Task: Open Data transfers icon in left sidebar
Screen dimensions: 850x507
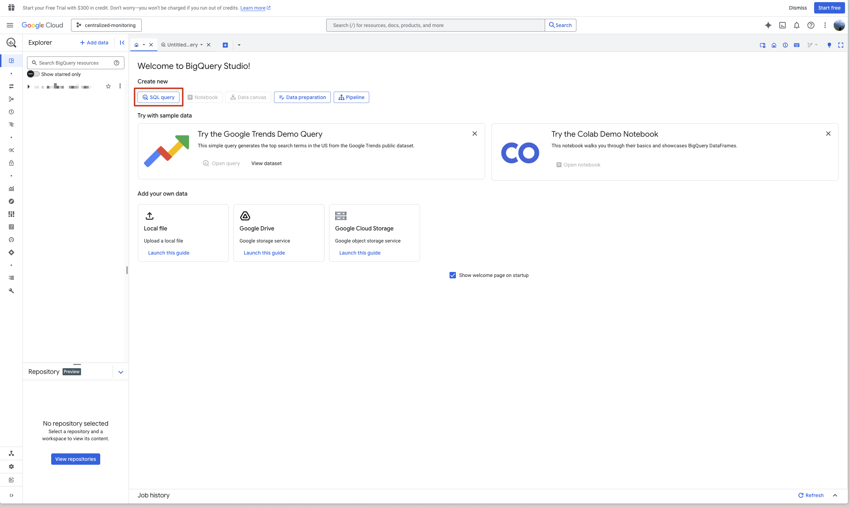Action: point(11,86)
